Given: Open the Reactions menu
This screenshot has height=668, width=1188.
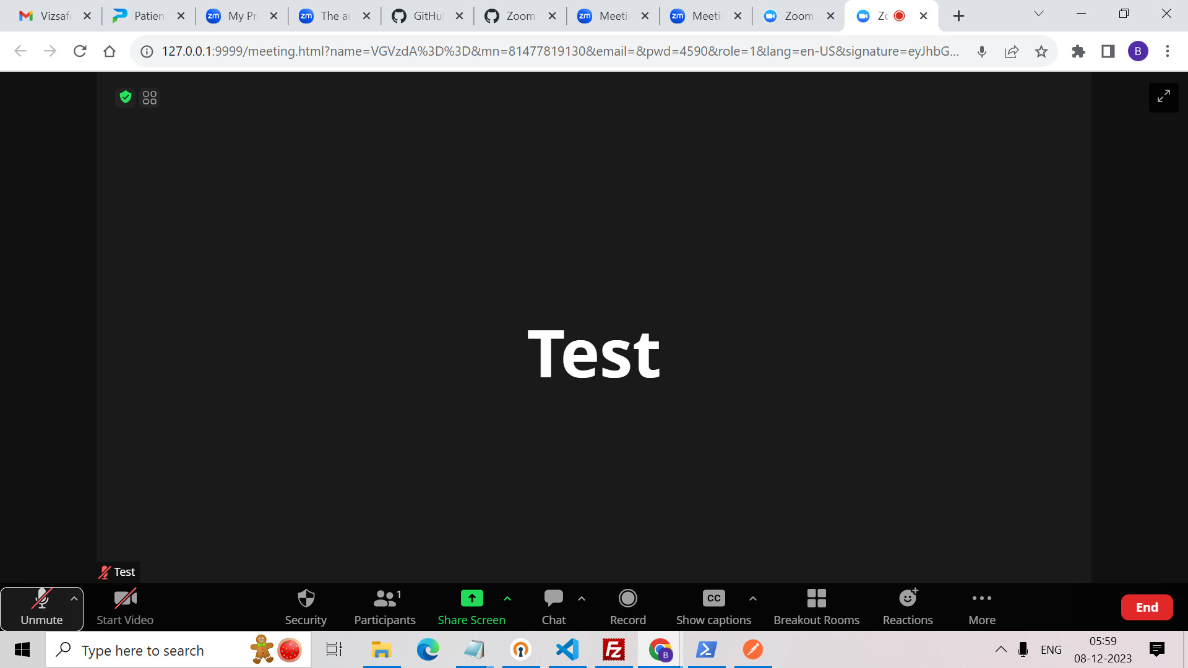Looking at the screenshot, I should [907, 606].
